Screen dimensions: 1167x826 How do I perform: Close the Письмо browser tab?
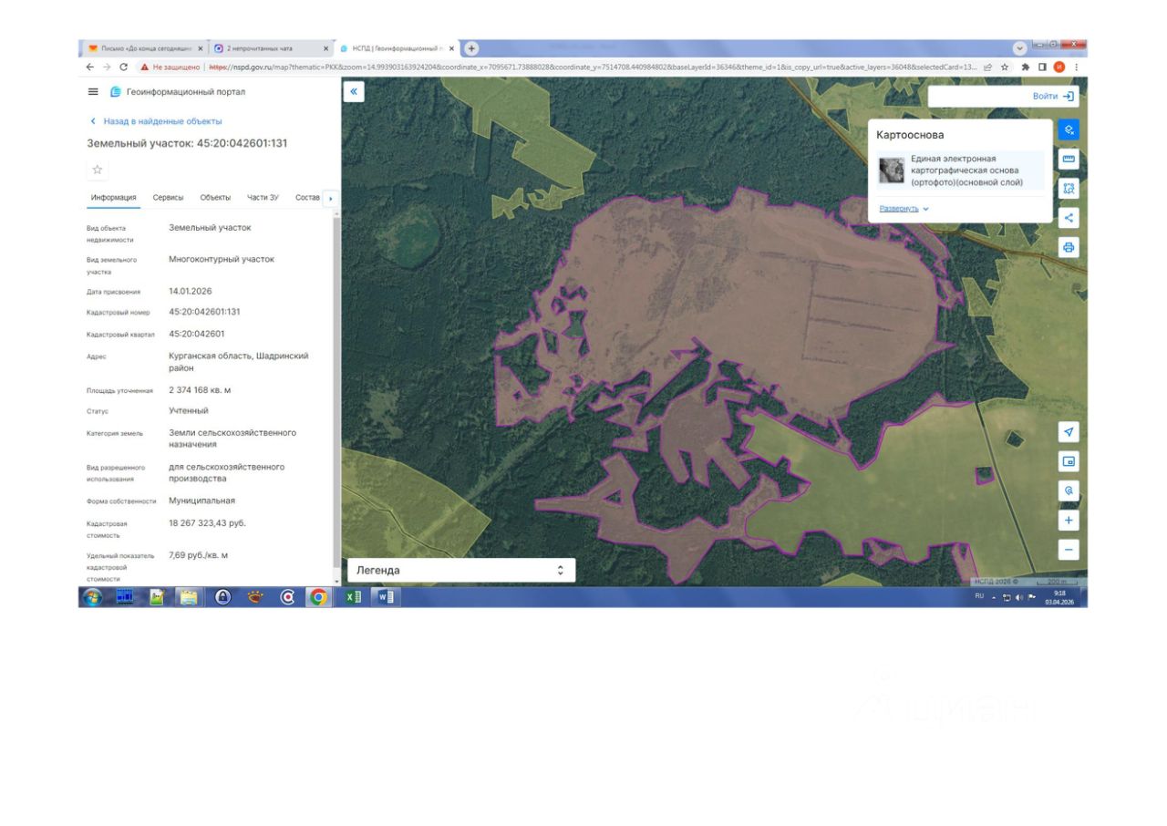[201, 48]
